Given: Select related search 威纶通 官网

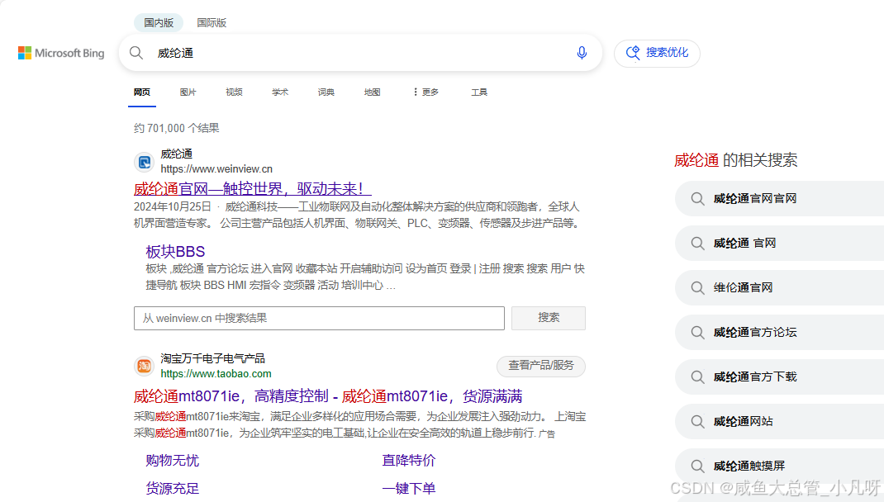Looking at the screenshot, I should click(x=780, y=243).
